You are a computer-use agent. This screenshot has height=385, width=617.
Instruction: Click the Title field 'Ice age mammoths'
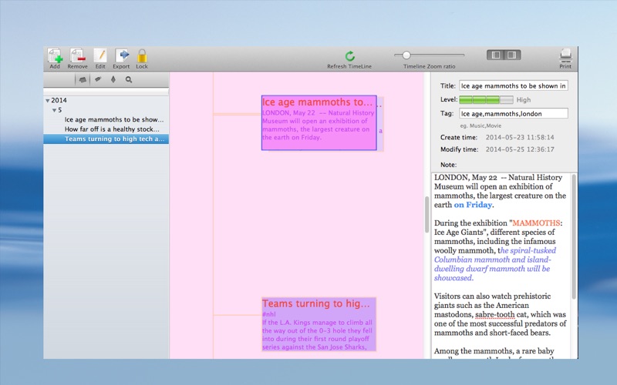[514, 85]
